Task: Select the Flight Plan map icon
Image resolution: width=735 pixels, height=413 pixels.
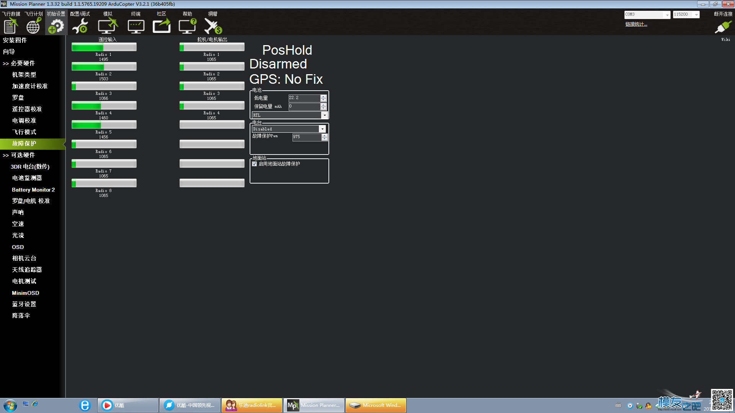Action: [33, 26]
